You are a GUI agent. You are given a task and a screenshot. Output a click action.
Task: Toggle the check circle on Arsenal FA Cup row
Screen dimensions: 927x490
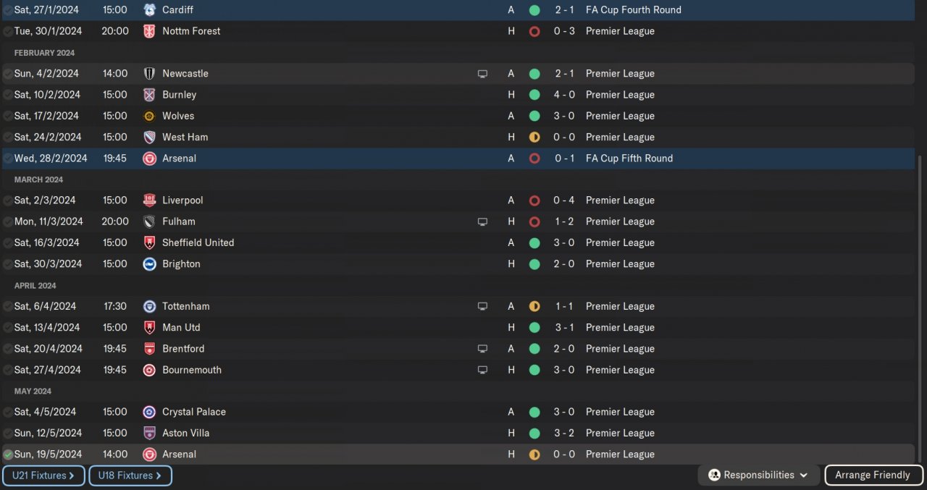point(8,159)
